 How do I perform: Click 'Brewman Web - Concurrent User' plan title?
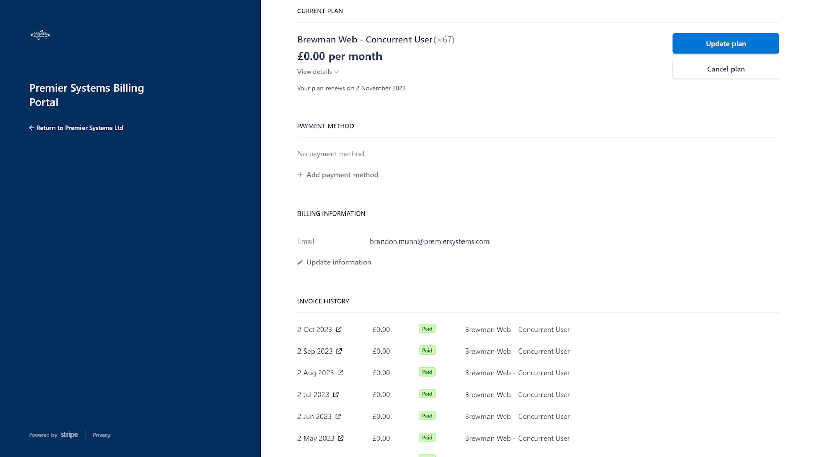365,40
